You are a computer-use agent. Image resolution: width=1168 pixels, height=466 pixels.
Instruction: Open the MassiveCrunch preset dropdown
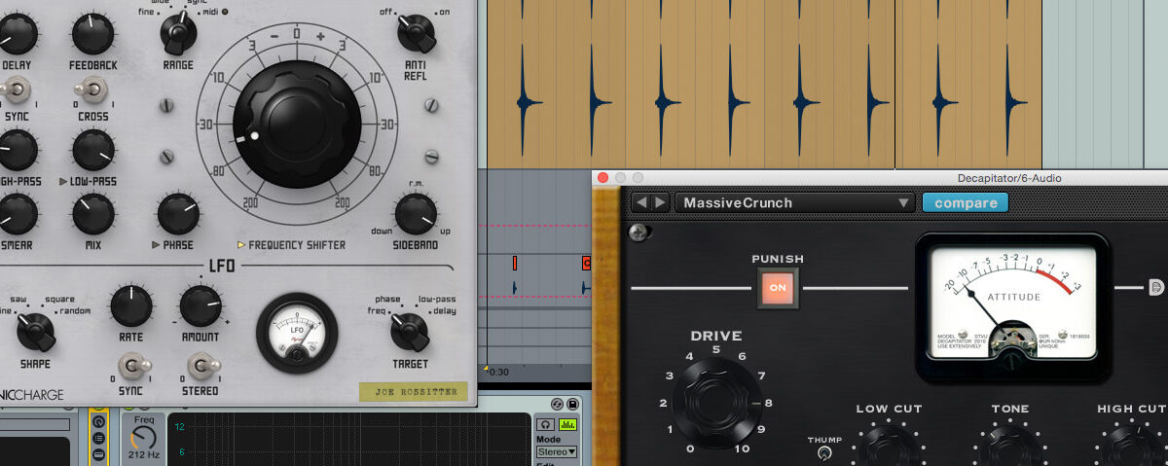(x=795, y=202)
